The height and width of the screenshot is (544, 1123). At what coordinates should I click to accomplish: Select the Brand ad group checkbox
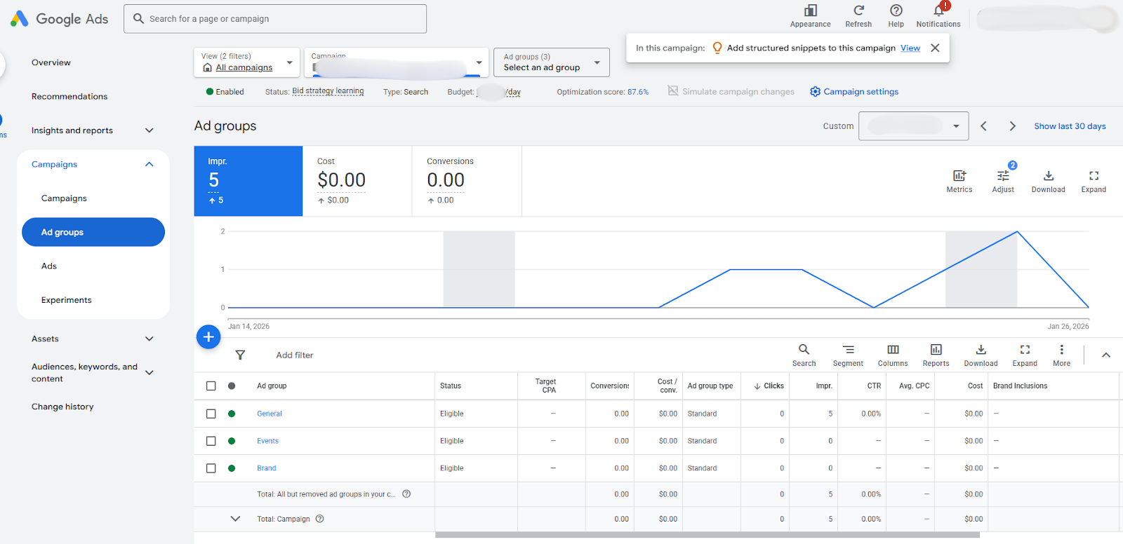(x=211, y=468)
